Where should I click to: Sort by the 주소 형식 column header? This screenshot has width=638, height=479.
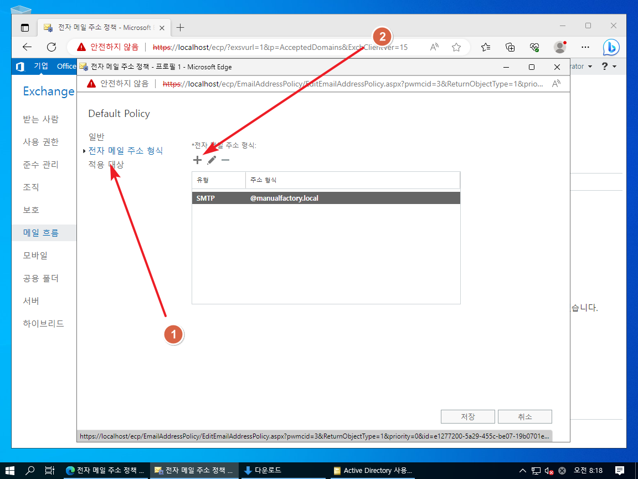(353, 180)
